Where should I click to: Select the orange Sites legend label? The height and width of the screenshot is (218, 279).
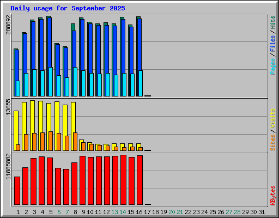point(272,143)
